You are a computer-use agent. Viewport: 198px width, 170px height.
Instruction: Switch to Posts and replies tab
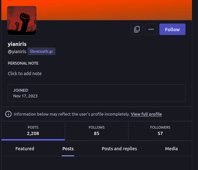(119, 149)
